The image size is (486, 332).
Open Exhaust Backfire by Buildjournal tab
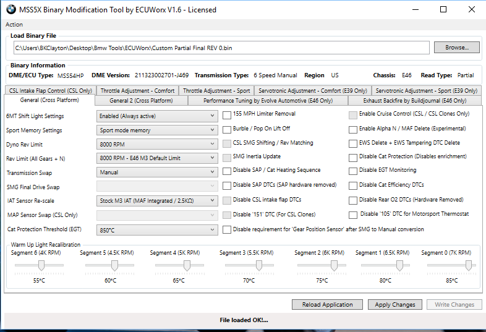415,100
